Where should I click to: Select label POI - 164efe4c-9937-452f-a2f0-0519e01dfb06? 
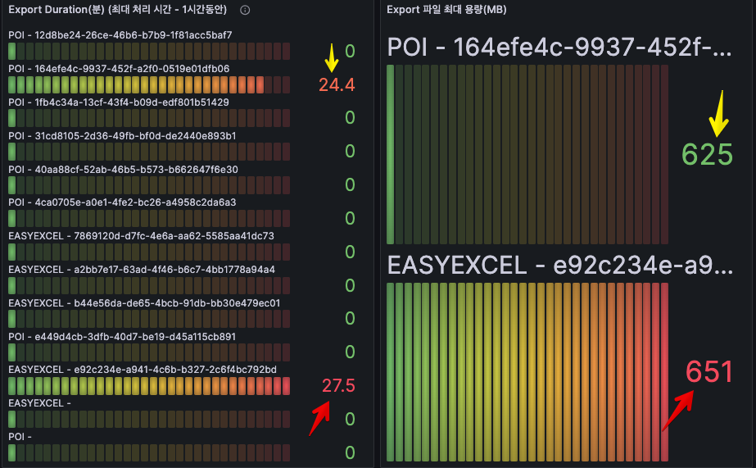(119, 69)
